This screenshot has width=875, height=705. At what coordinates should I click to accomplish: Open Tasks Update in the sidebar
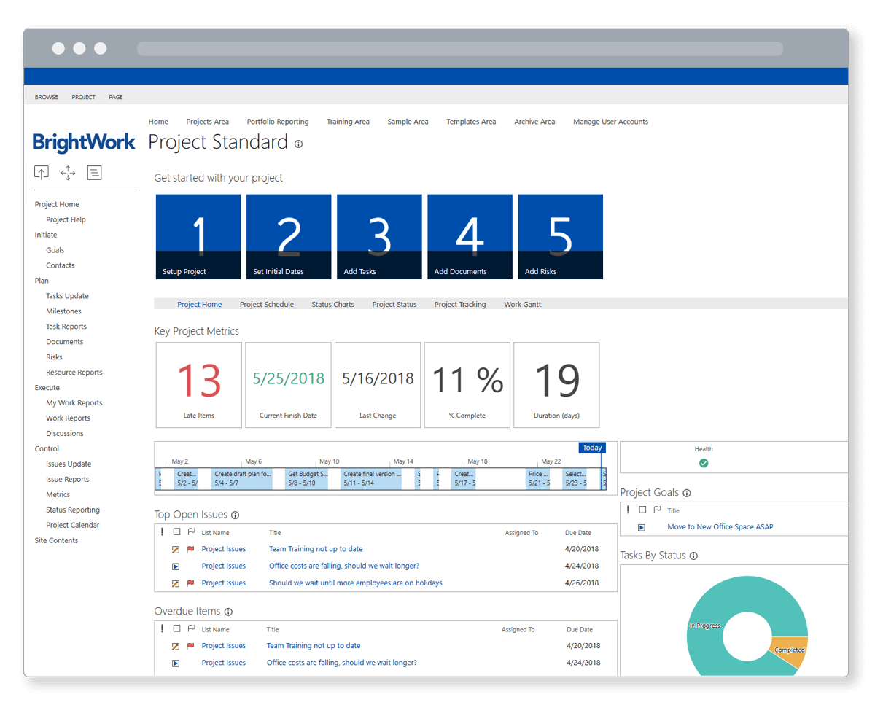click(x=67, y=296)
